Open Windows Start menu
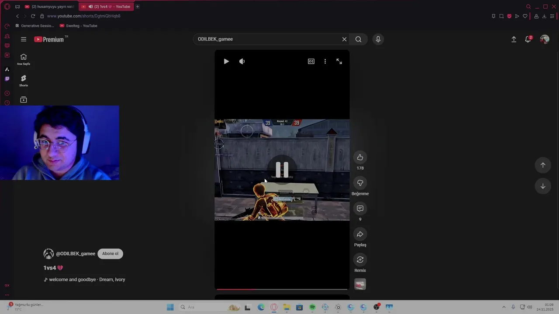The width and height of the screenshot is (559, 314). 170,307
